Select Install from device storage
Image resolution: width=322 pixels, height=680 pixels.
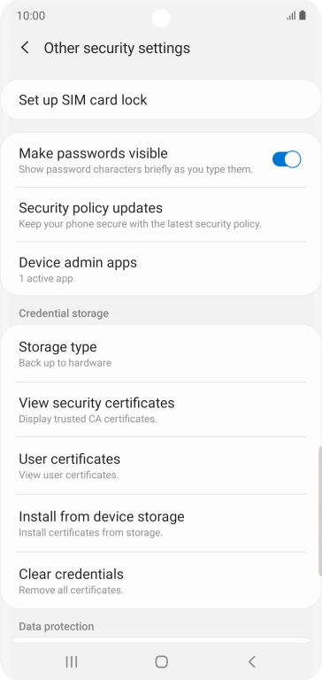(x=161, y=523)
